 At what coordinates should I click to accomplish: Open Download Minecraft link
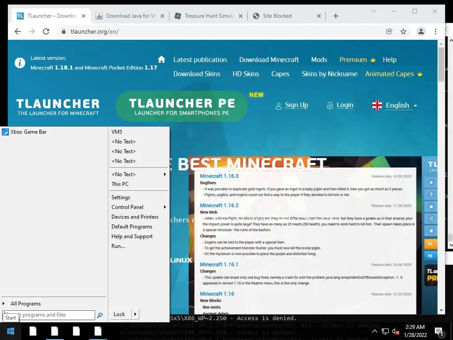click(x=269, y=60)
